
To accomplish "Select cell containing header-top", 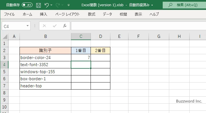I will [46, 86].
